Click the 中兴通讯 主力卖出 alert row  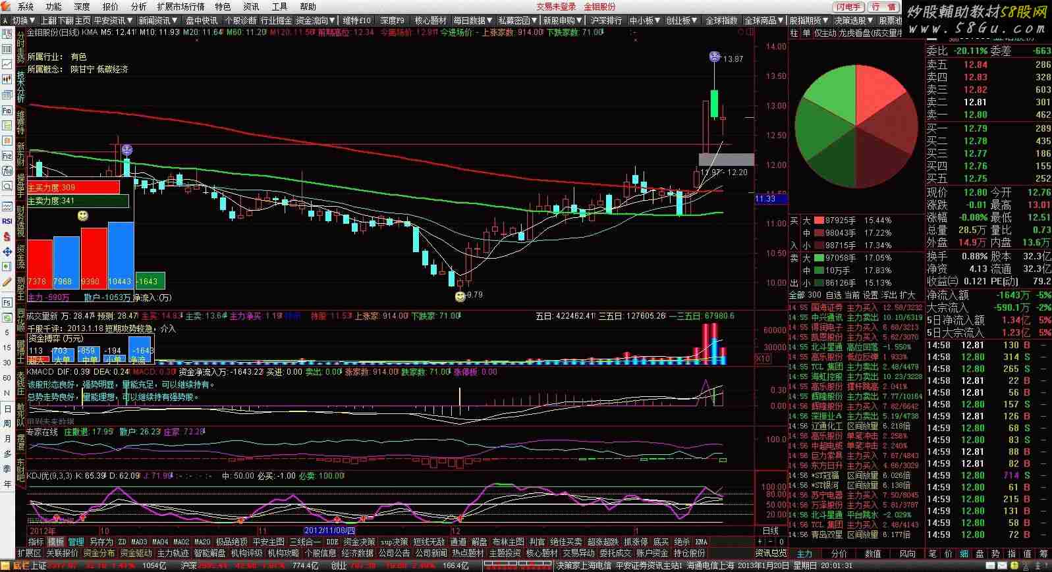[856, 317]
